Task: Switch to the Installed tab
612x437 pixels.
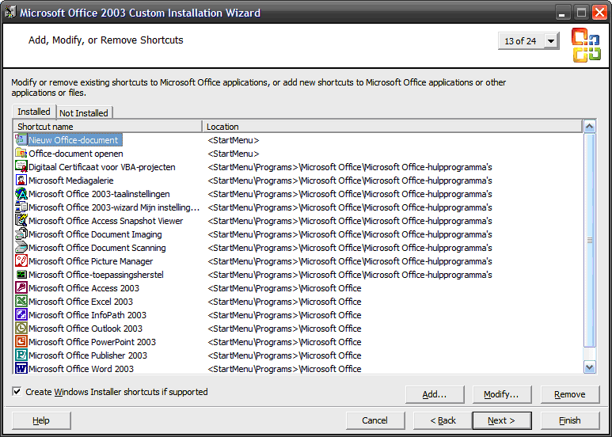Action: [x=34, y=112]
